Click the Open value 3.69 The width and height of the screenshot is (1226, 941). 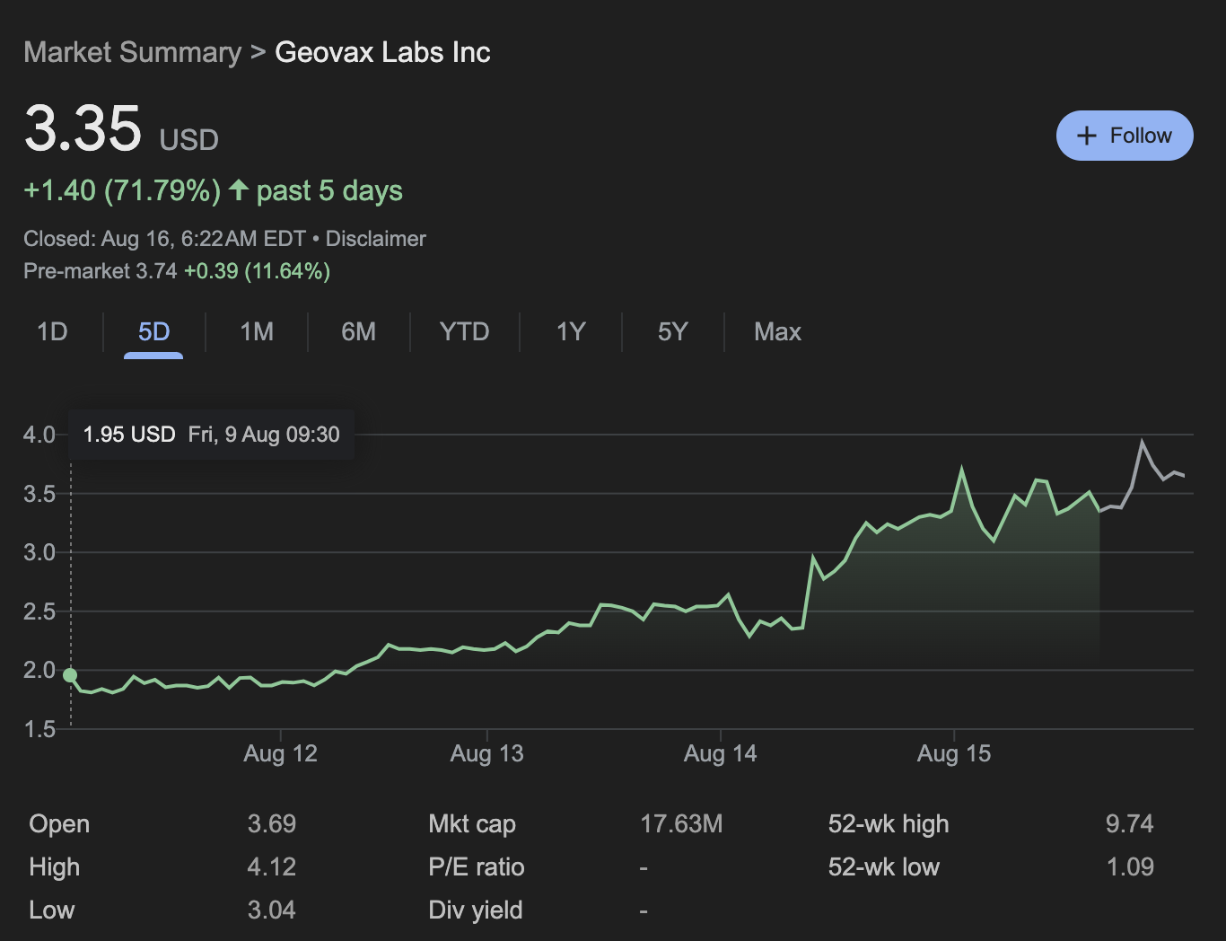272,824
